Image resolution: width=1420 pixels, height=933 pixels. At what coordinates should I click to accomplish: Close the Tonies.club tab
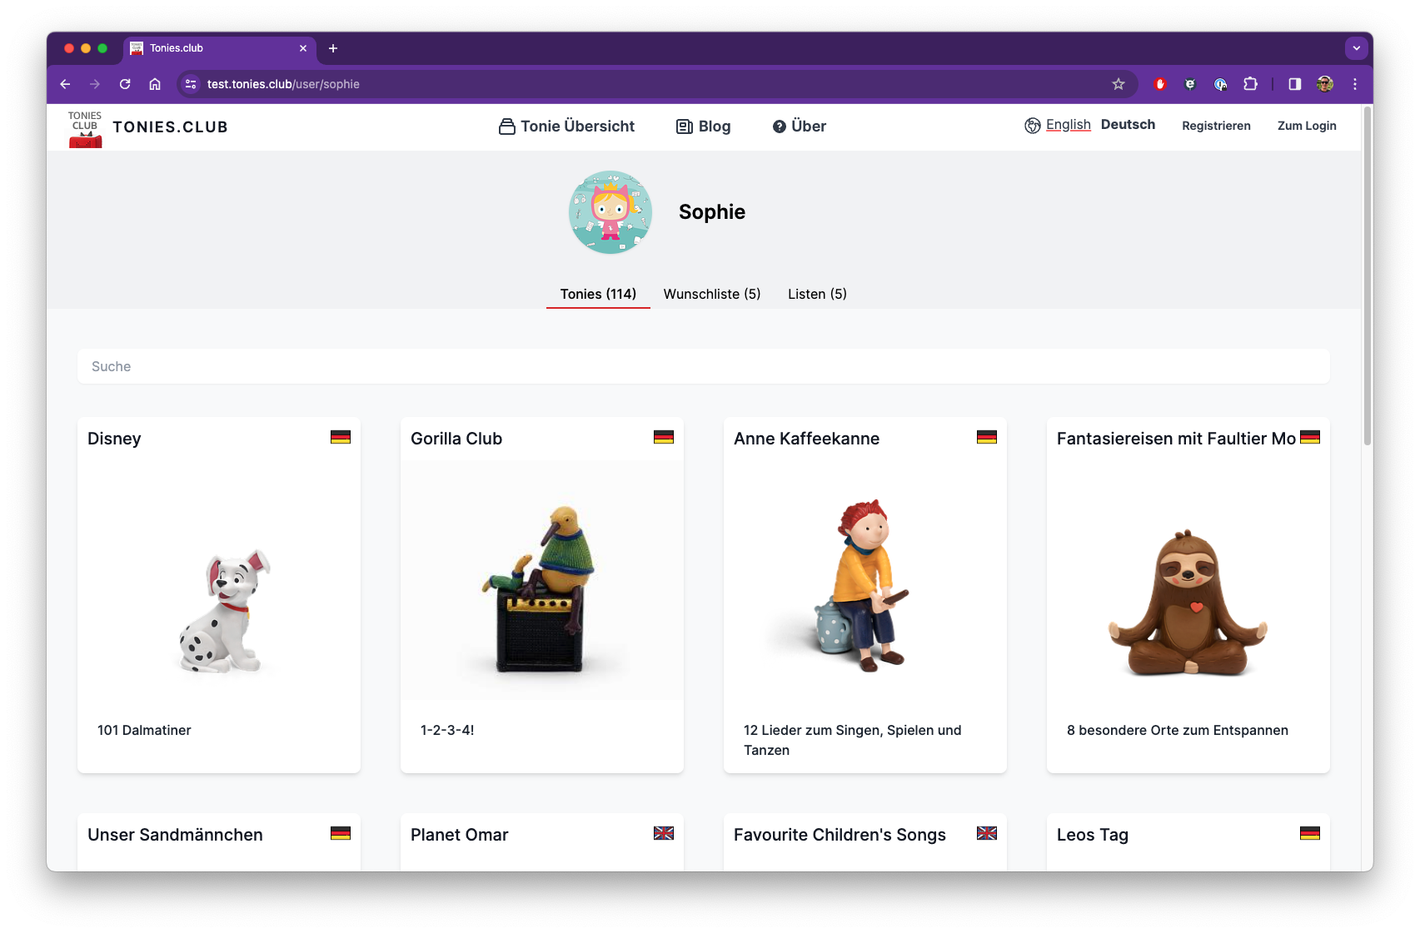point(303,48)
